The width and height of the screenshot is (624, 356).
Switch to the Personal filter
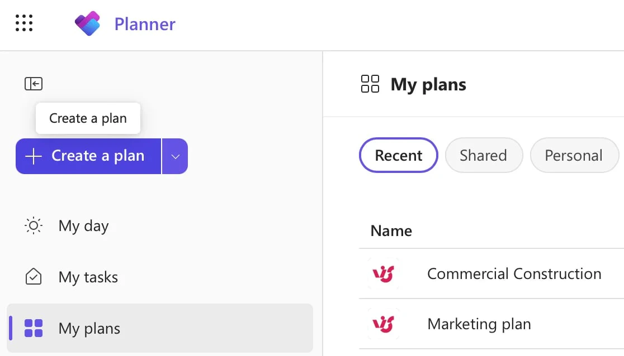(574, 155)
